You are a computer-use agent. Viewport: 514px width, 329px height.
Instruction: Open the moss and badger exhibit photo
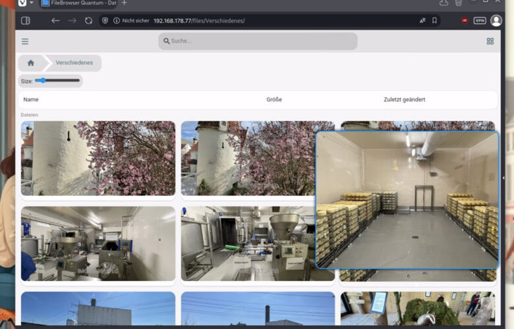pyautogui.click(x=418, y=309)
